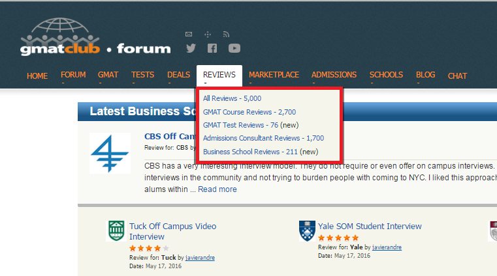Visit the Twitter page icon
497x276 pixels.
[191, 48]
